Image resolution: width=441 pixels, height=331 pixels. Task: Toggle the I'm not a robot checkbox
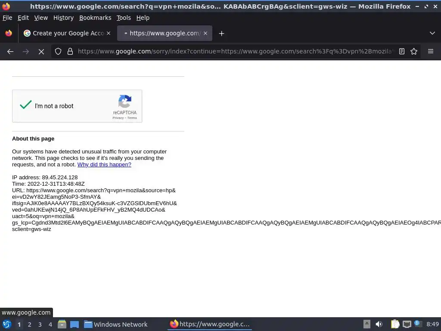point(25,105)
